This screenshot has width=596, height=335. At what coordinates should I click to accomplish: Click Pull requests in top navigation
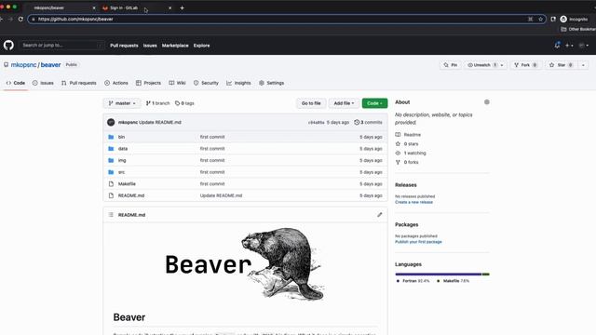[x=124, y=46]
